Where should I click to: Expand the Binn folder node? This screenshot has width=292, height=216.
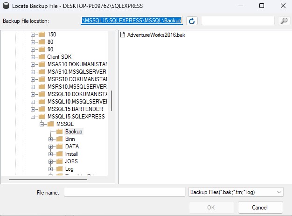click(50, 139)
